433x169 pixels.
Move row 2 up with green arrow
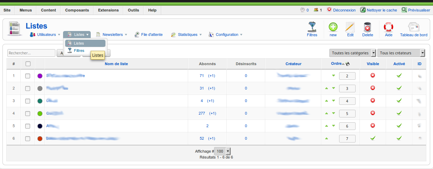point(327,88)
